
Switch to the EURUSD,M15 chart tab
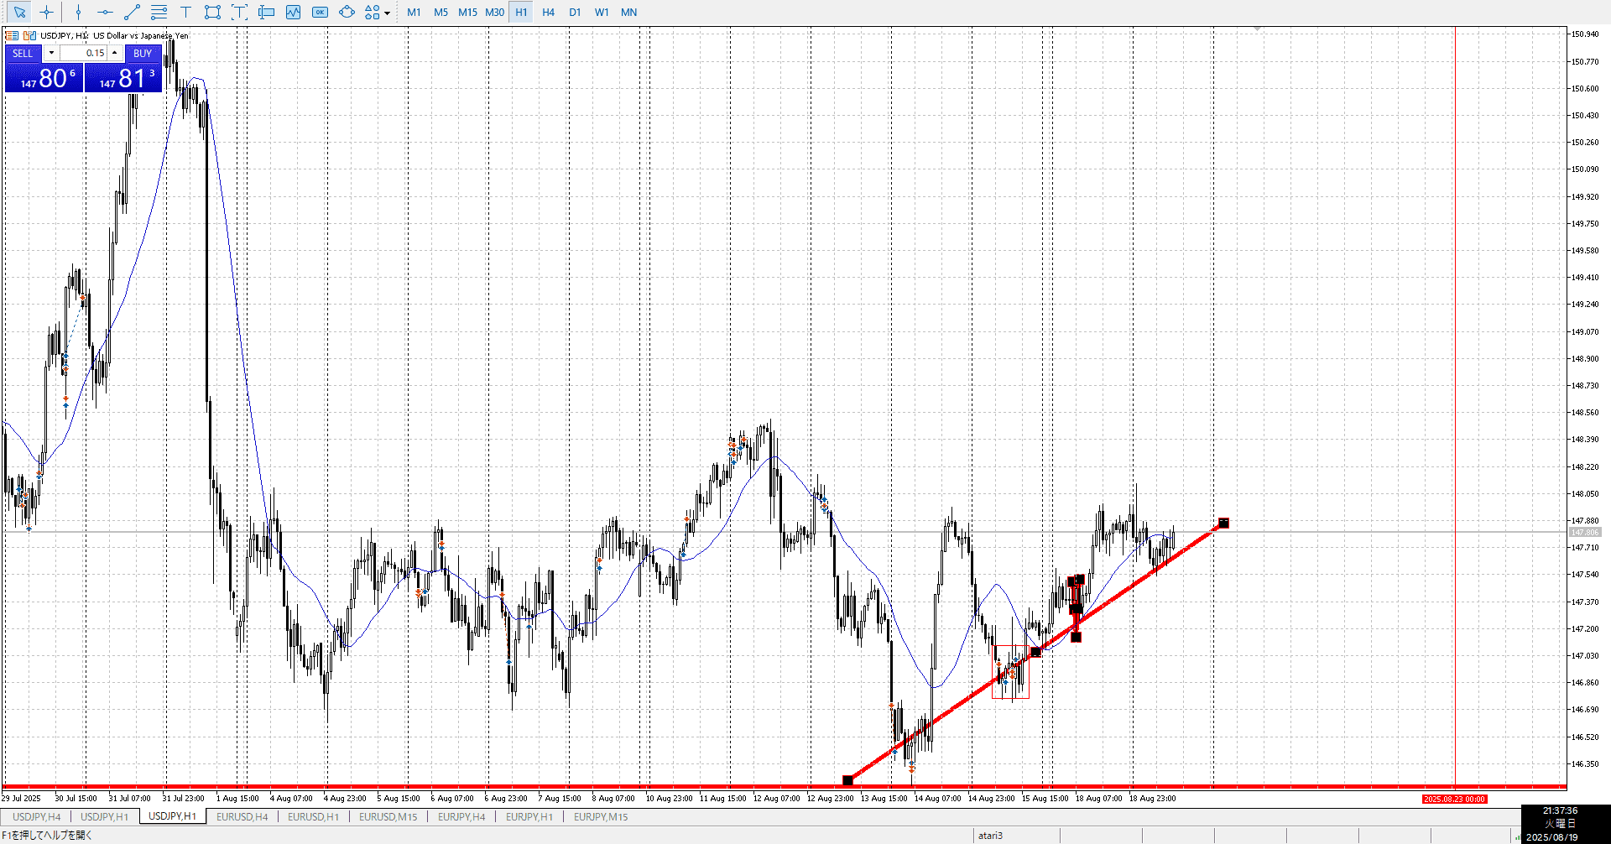388,816
